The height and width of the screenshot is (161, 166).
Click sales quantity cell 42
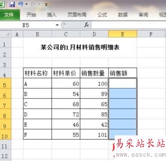click(x=94, y=124)
